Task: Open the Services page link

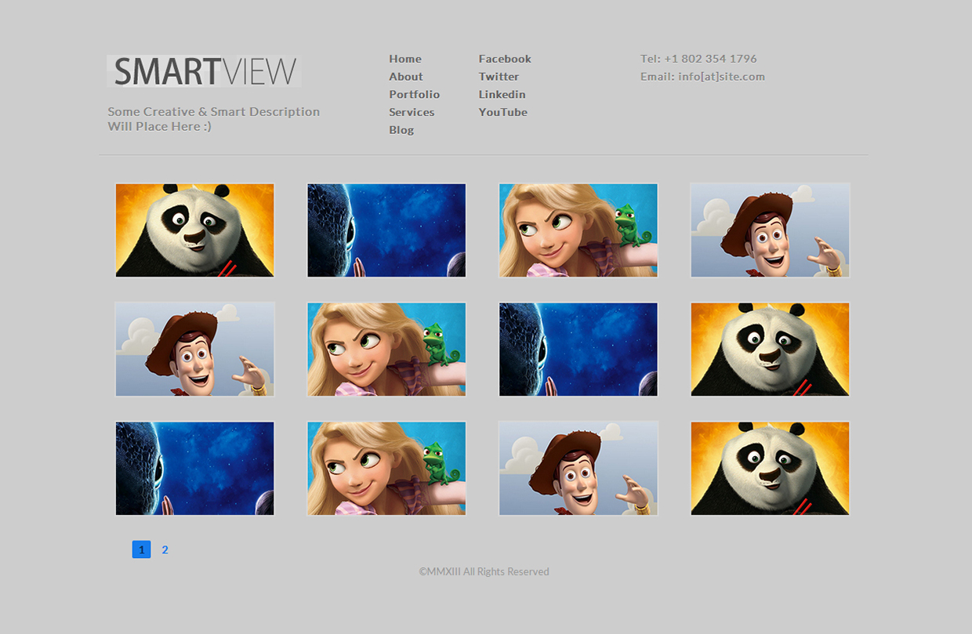Action: tap(412, 112)
